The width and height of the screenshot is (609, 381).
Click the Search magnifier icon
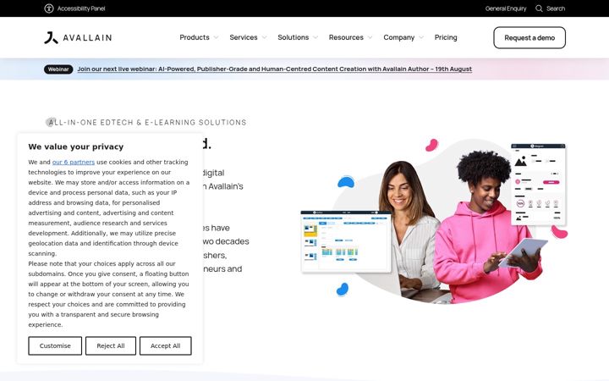539,8
